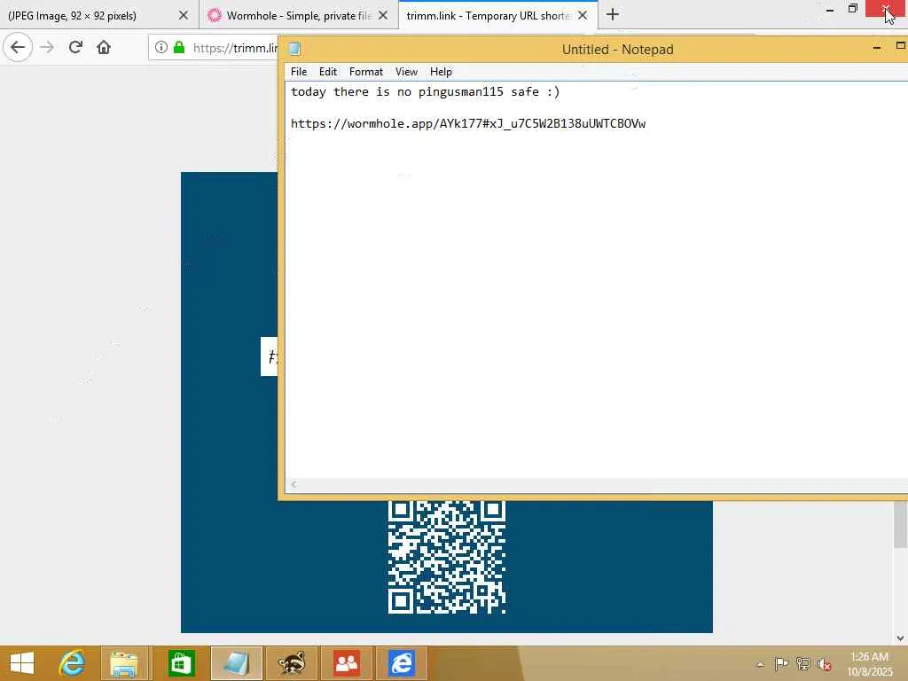Open Notepad Edit menu
Viewport: 908px width, 681px height.
point(328,72)
